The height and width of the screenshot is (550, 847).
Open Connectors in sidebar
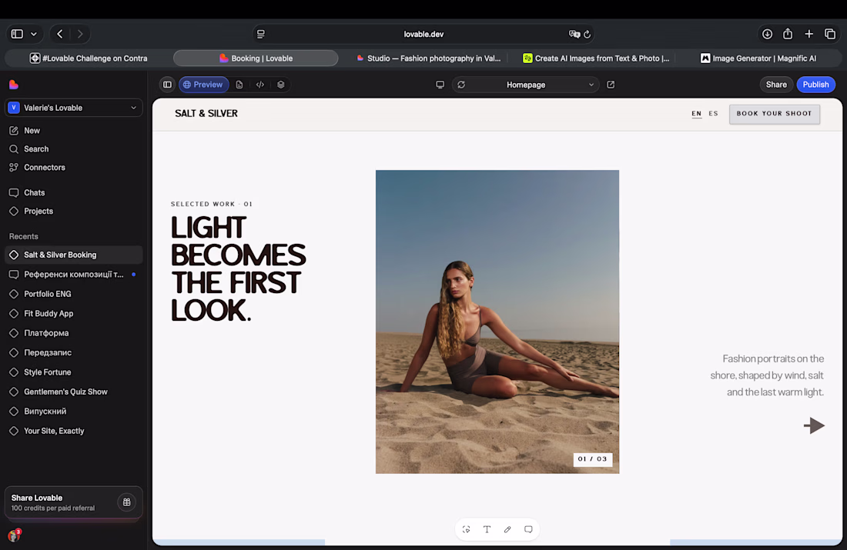point(74,168)
